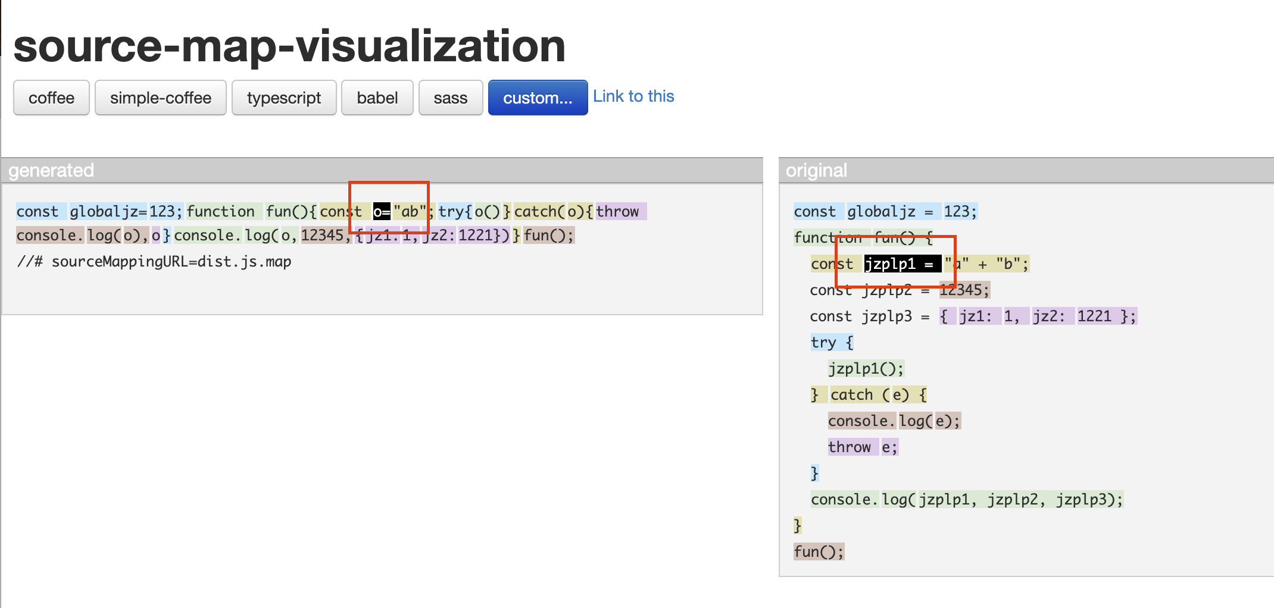Screen dimensions: 1274x608
Task: Click "try{" token in generated code
Action: pos(455,211)
